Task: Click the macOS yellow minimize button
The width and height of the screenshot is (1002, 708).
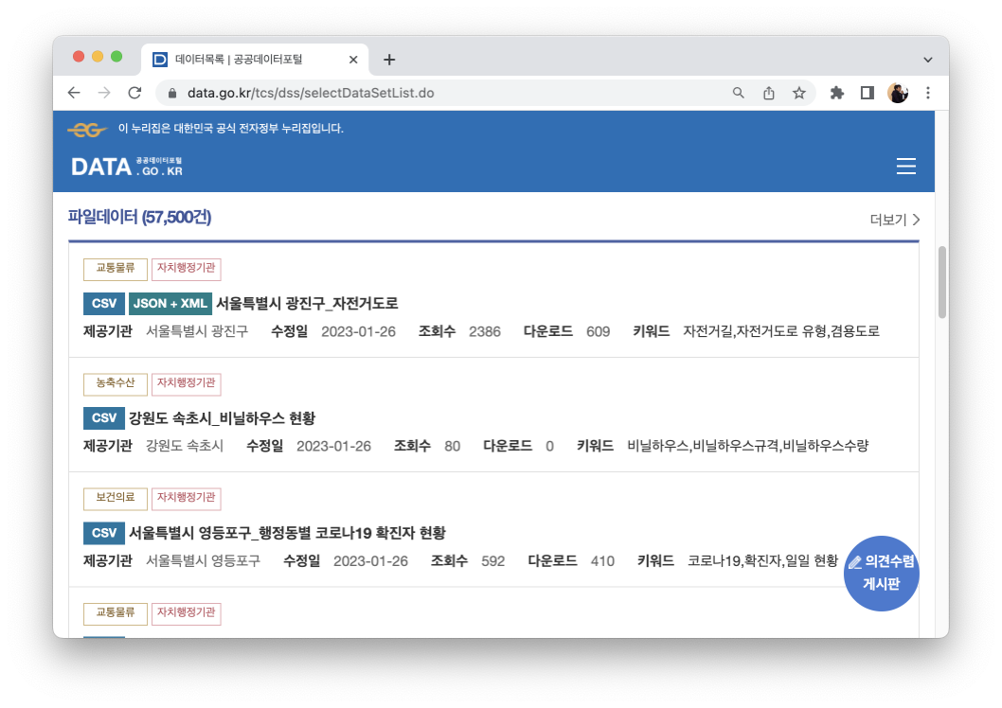Action: pyautogui.click(x=98, y=57)
